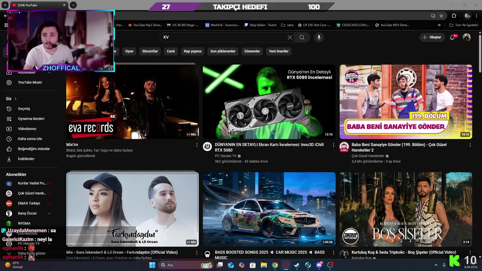Select the Canlı filter chip
Image resolution: width=482 pixels, height=271 pixels.
(171, 51)
